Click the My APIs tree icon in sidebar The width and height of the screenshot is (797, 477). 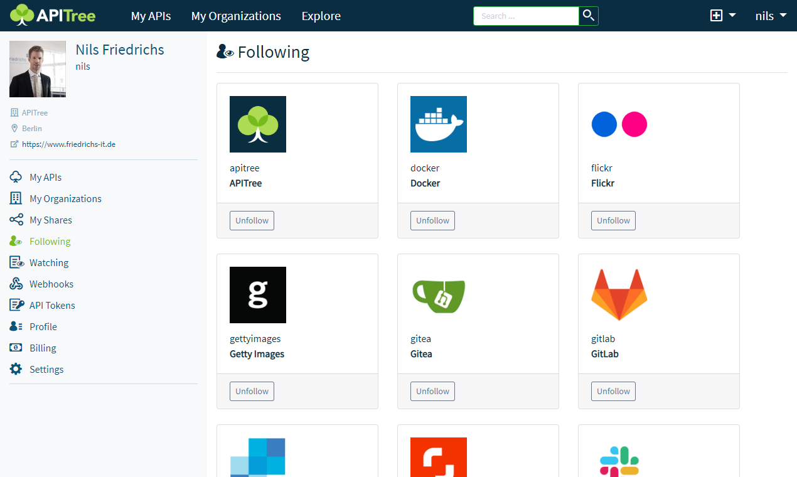point(16,177)
